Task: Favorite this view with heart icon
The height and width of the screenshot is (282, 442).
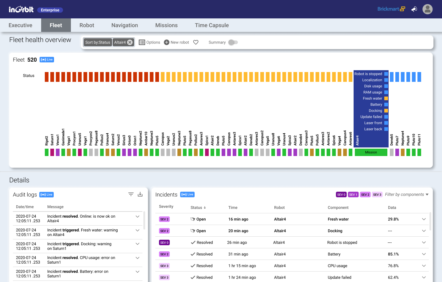Action: [196, 42]
